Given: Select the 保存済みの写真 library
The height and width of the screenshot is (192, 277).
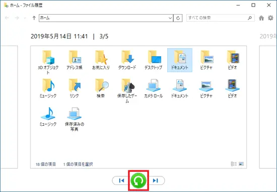Looking at the screenshot, I should 75,119.
